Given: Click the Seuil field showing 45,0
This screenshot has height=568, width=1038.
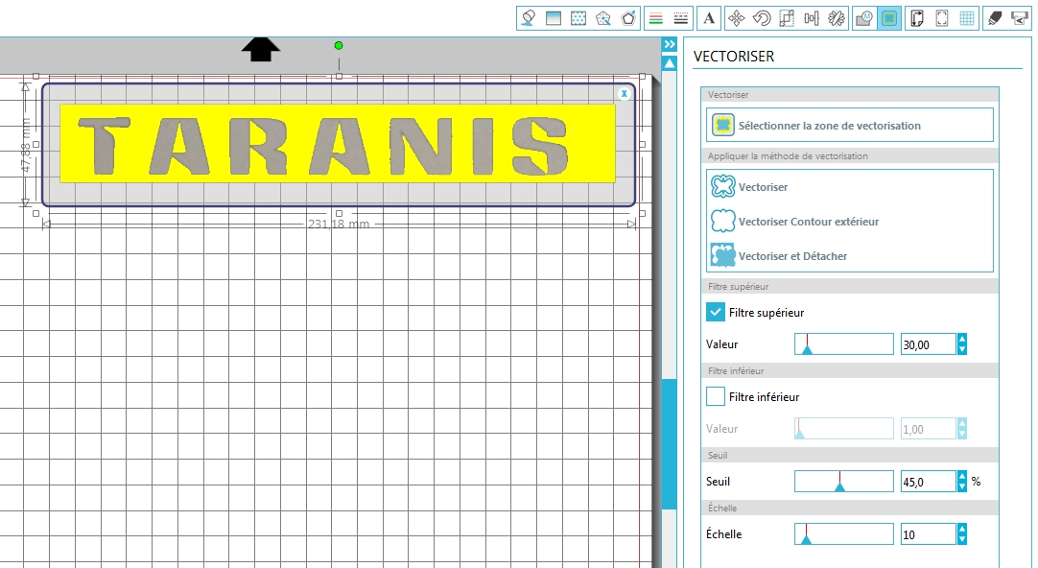Looking at the screenshot, I should point(928,482).
